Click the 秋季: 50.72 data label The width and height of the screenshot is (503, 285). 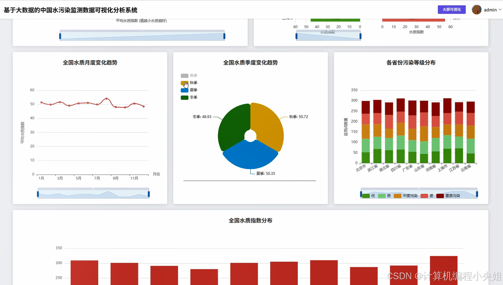pyautogui.click(x=299, y=117)
